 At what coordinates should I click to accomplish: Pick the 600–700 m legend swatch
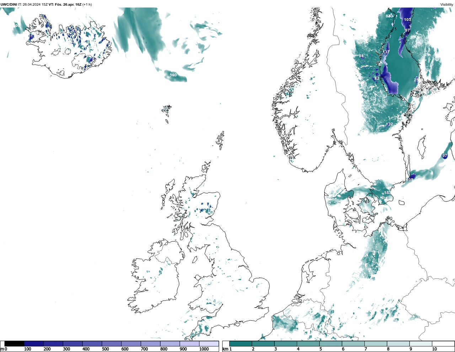point(131,343)
